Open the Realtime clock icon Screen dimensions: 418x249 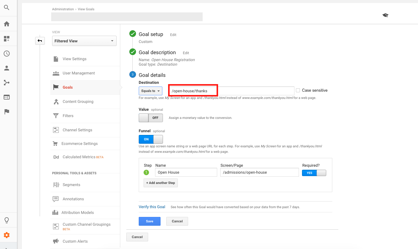click(7, 54)
